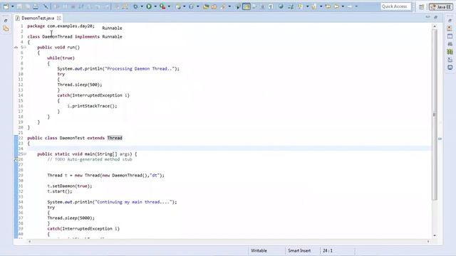The width and height of the screenshot is (456, 256).
Task: Click the Back navigation arrow icon
Action: (336, 6)
